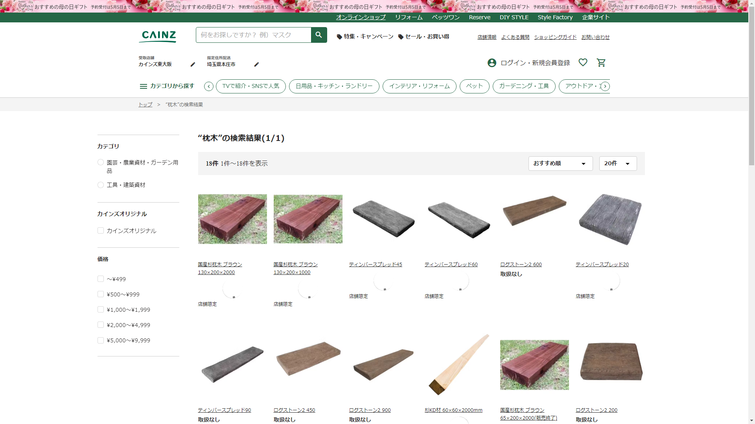Expand the おすすめ順 sort dropdown
This screenshot has height=424, width=755.
[x=560, y=163]
